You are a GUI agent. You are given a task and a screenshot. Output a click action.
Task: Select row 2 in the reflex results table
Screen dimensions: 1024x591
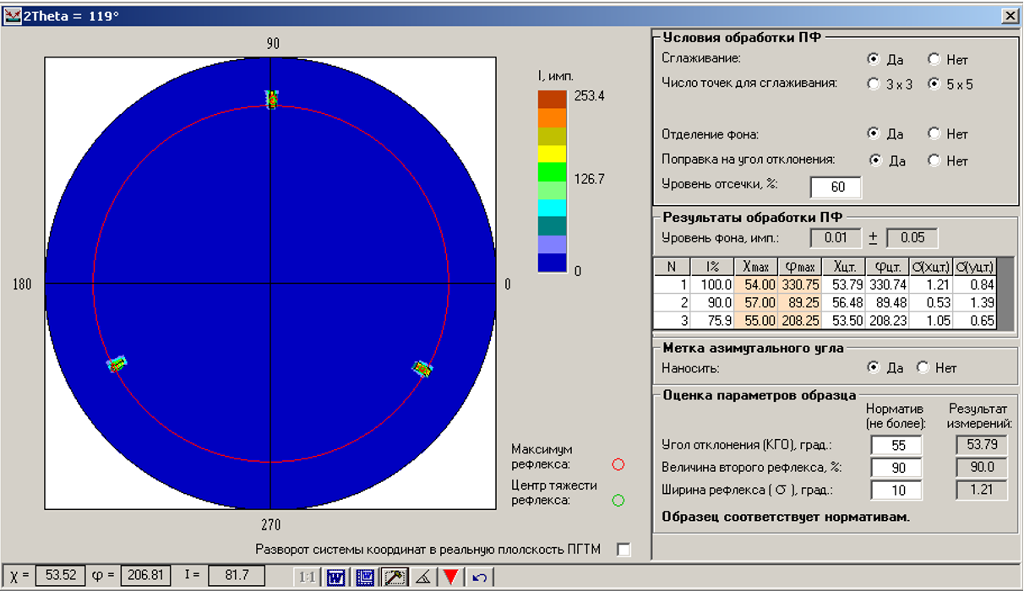(x=672, y=303)
